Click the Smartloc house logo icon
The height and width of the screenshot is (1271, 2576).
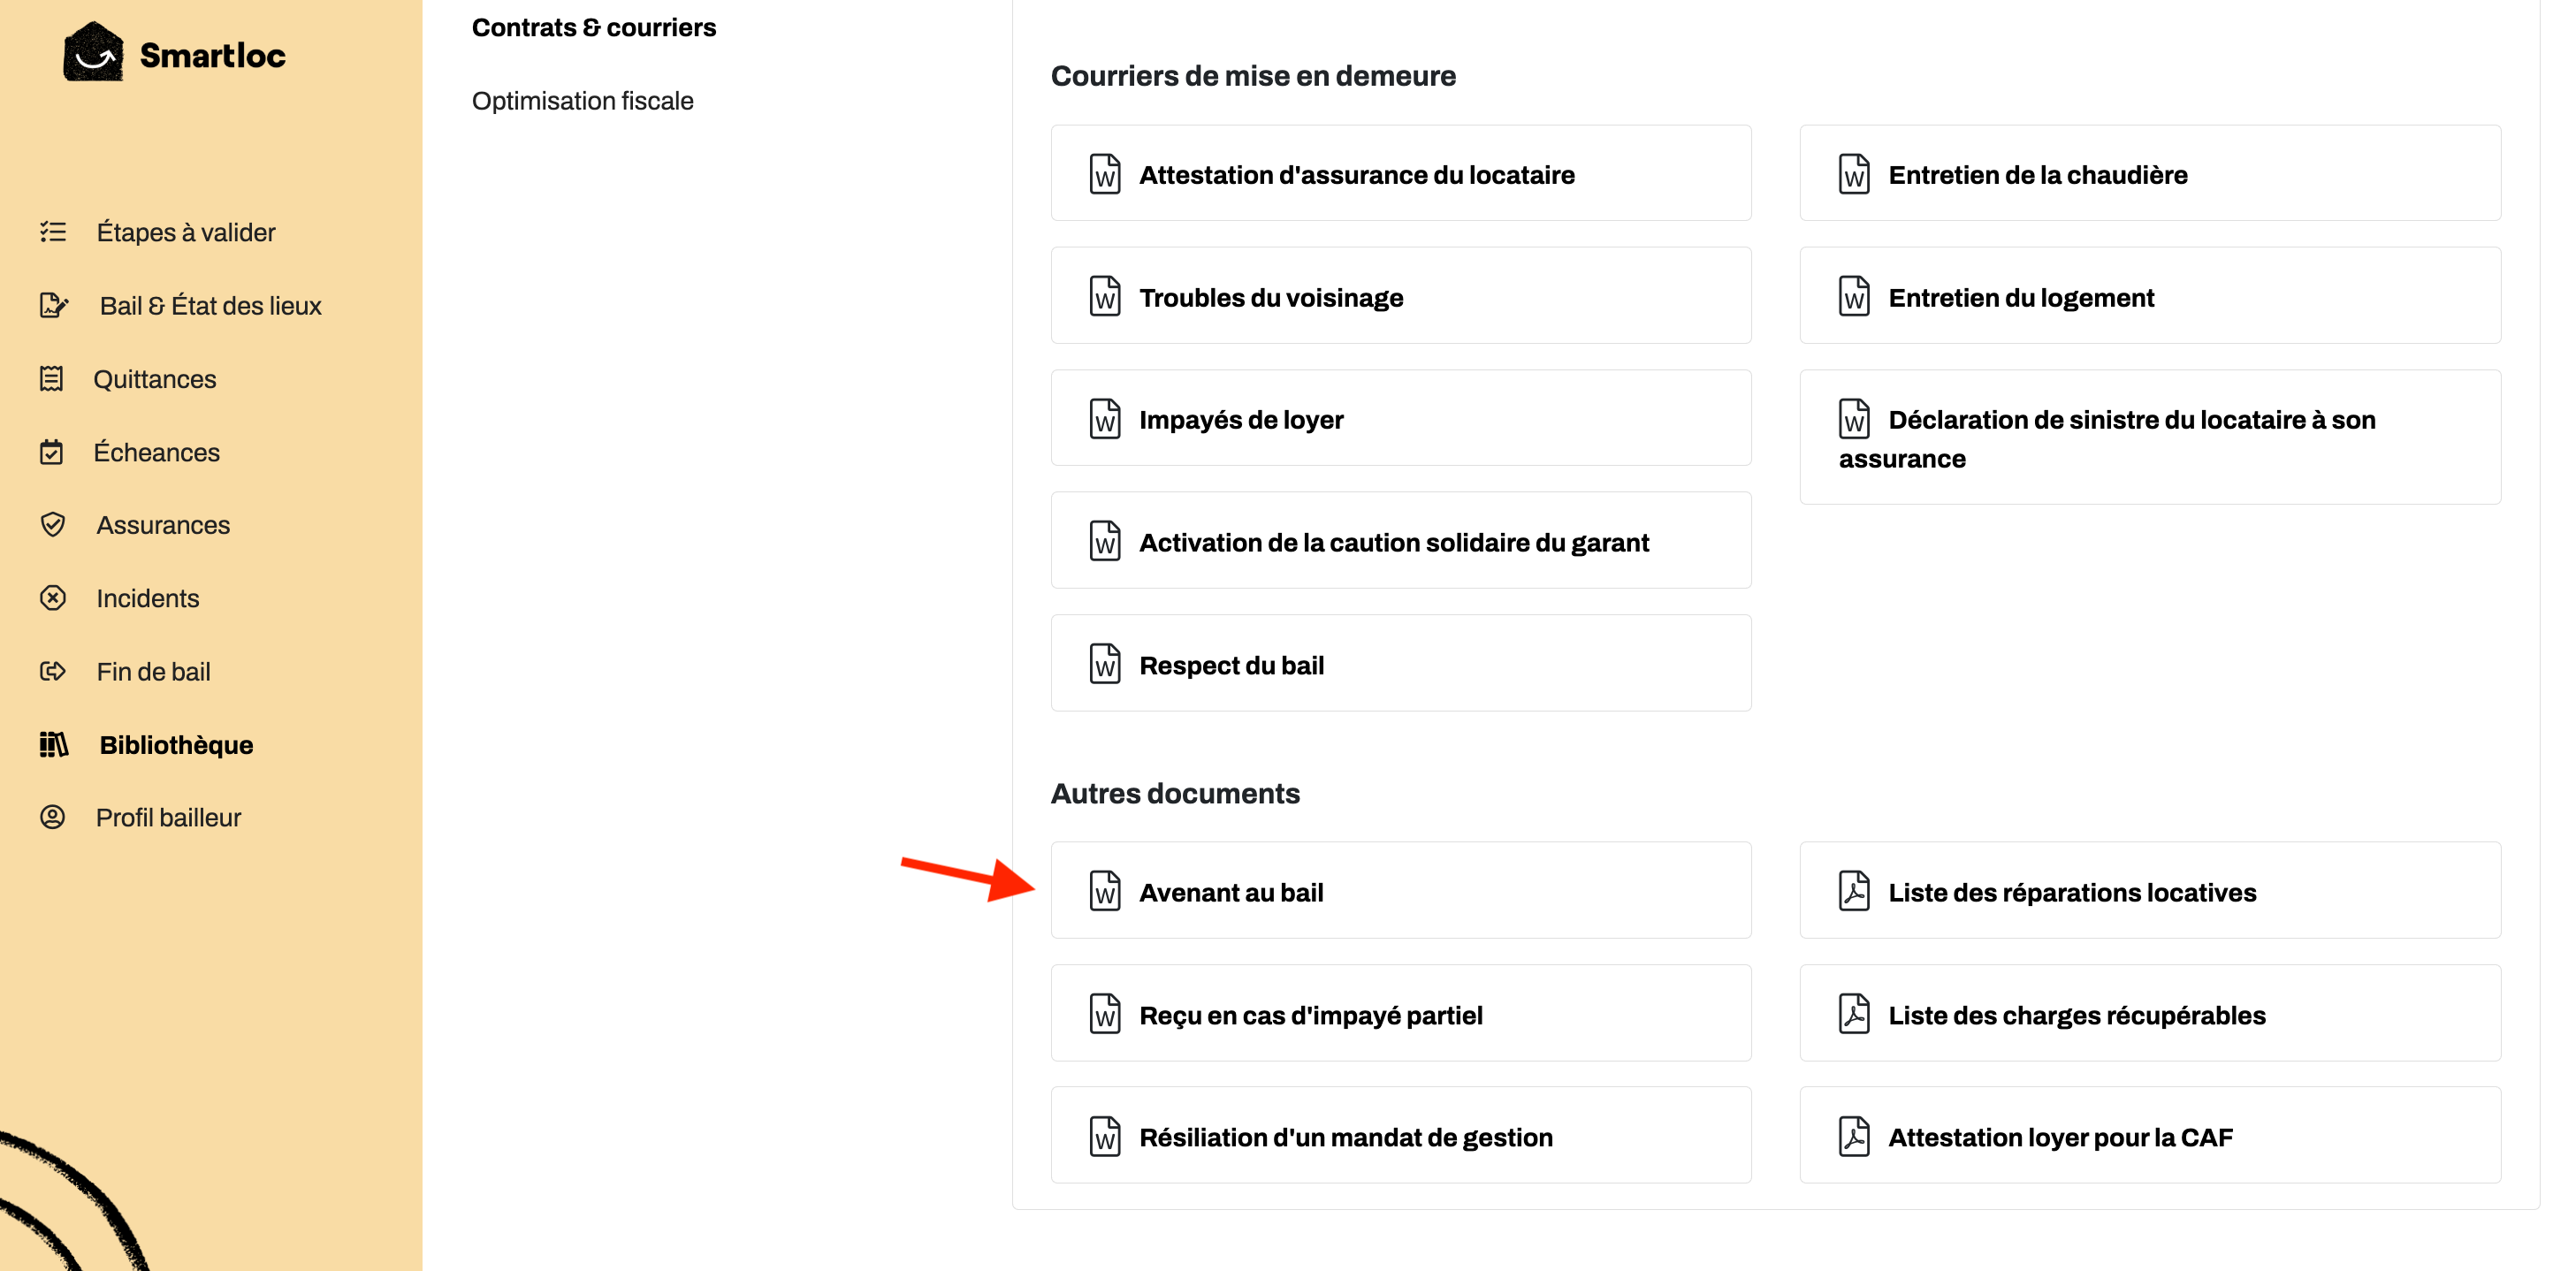tap(93, 52)
